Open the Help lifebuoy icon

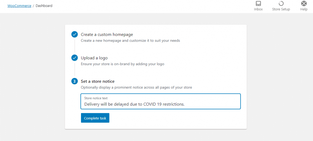click(304, 4)
